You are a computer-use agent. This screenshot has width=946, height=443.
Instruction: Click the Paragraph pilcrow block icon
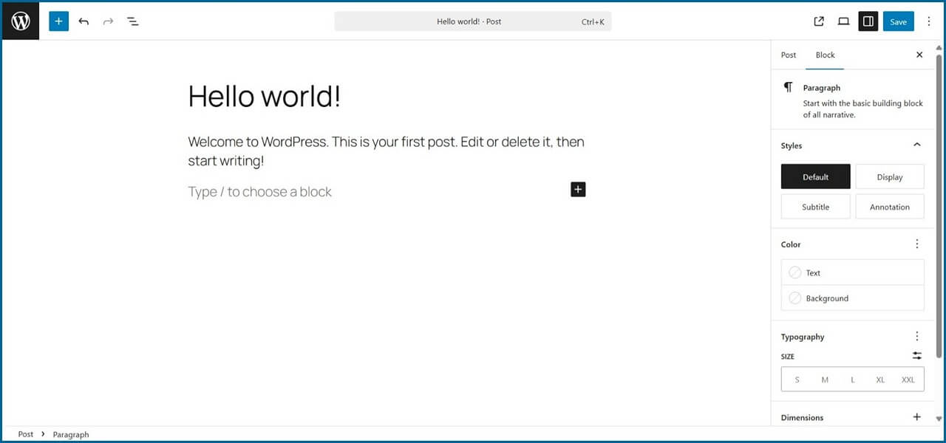tap(789, 88)
